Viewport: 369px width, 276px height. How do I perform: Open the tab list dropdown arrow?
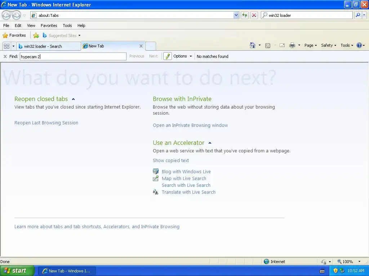click(x=13, y=46)
